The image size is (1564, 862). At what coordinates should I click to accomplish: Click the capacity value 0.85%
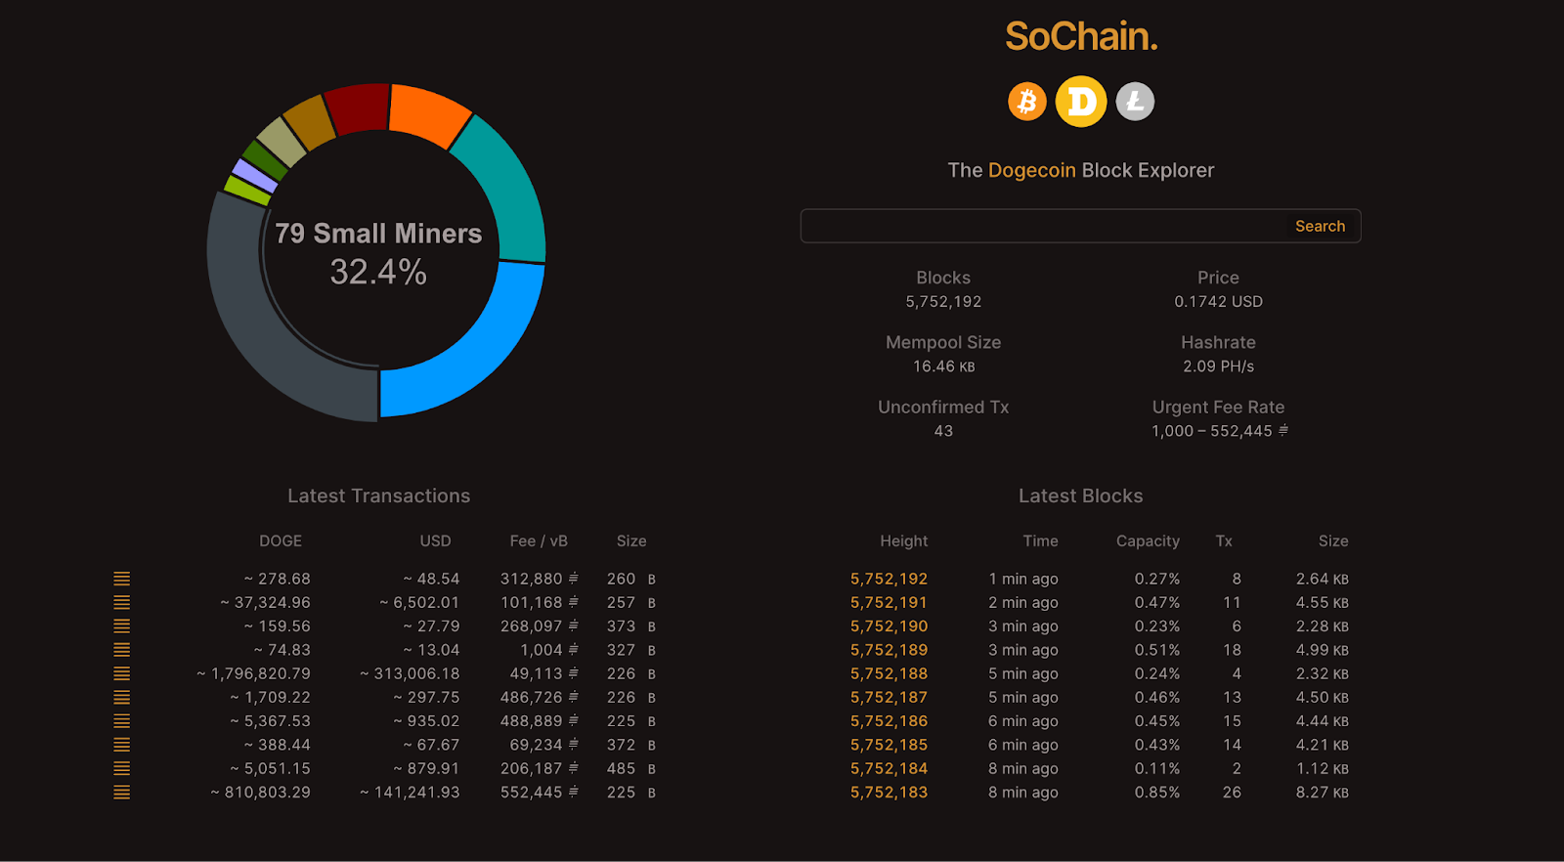click(1157, 793)
